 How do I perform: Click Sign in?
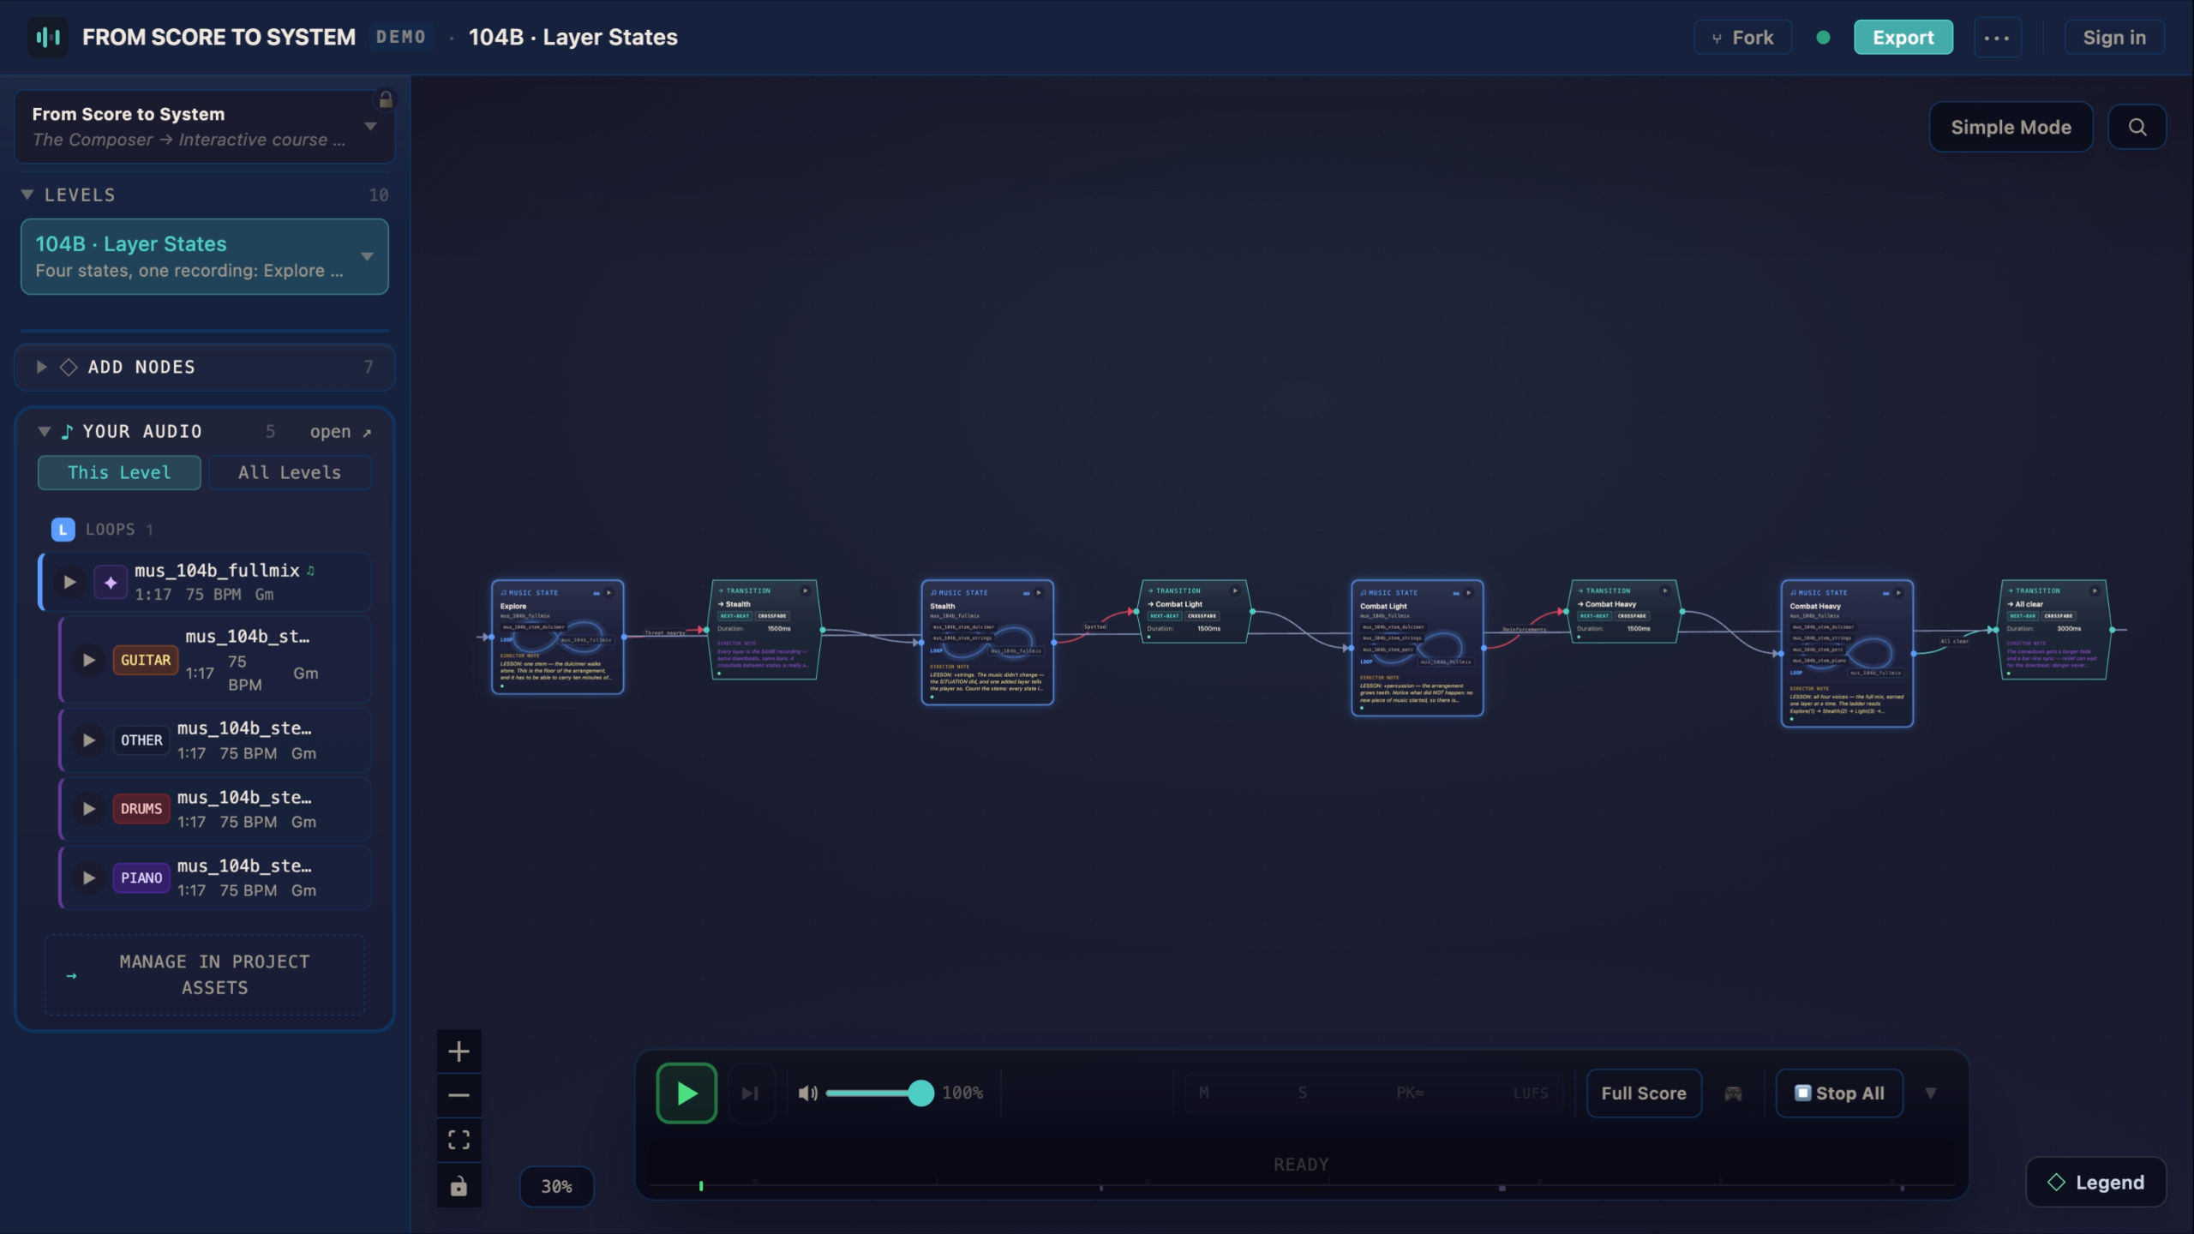click(x=2114, y=38)
